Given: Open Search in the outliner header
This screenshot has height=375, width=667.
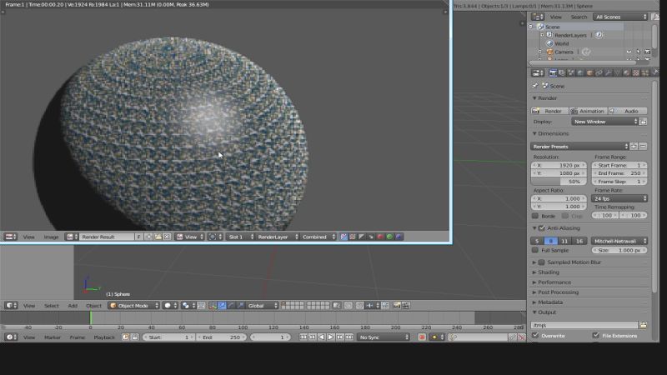Looking at the screenshot, I should 579,17.
